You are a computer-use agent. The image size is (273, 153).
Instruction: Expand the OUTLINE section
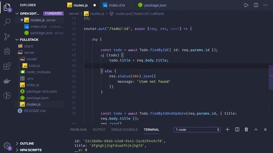[27, 144]
